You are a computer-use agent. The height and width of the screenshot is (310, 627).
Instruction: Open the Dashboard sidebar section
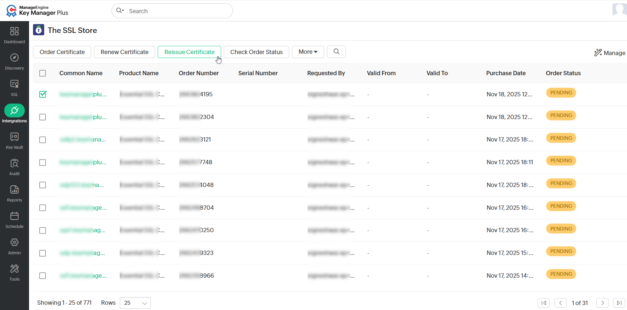tap(15, 35)
